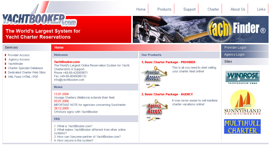Read Offshore signs with YachtBooker news
This screenshot has height=162, width=271.
(x=76, y=112)
